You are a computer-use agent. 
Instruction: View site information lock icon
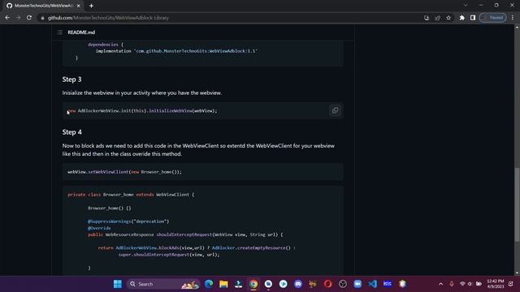[x=42, y=18]
